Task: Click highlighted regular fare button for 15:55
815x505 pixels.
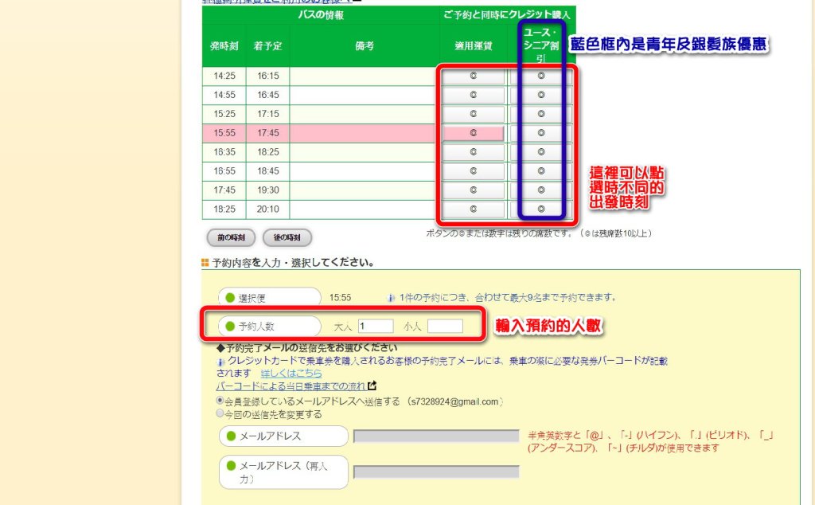Action: coord(473,133)
